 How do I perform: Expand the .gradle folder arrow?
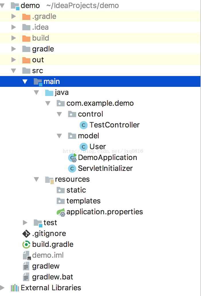pos(13,17)
